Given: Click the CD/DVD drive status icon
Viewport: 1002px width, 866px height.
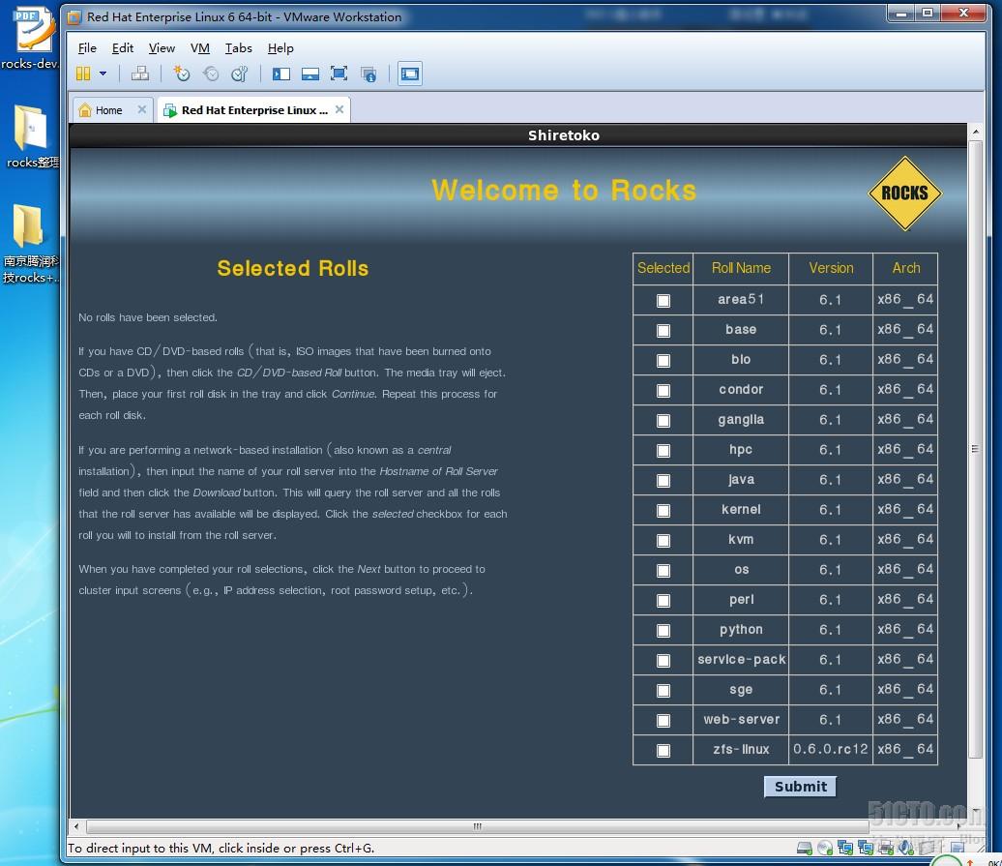Looking at the screenshot, I should click(x=825, y=849).
